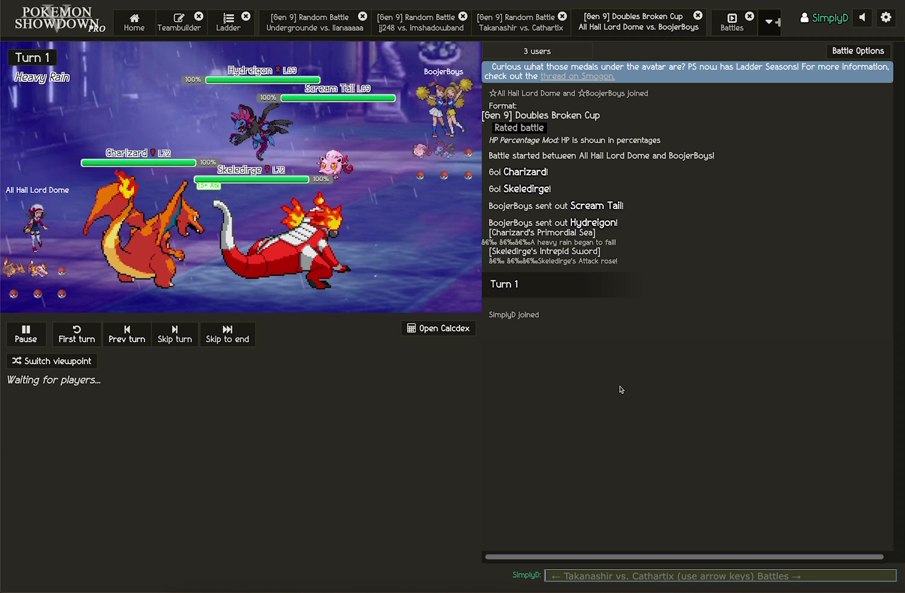This screenshot has height=593, width=905.
Task: Select Charizard's HP bar
Action: (138, 163)
